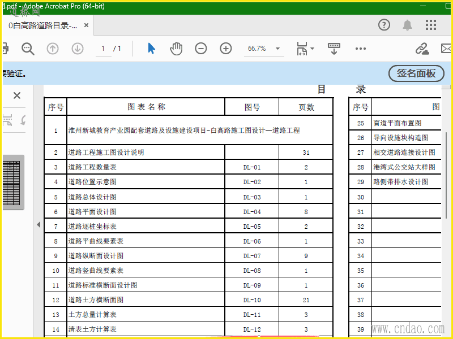Click the text 路侧带排水设计图
Screen dimensions: 453x339
(401, 181)
